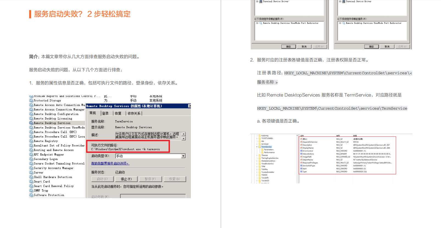This screenshot has width=441, height=228.
Task: Click the folder icon beside Performance subkey
Action: 262,152
